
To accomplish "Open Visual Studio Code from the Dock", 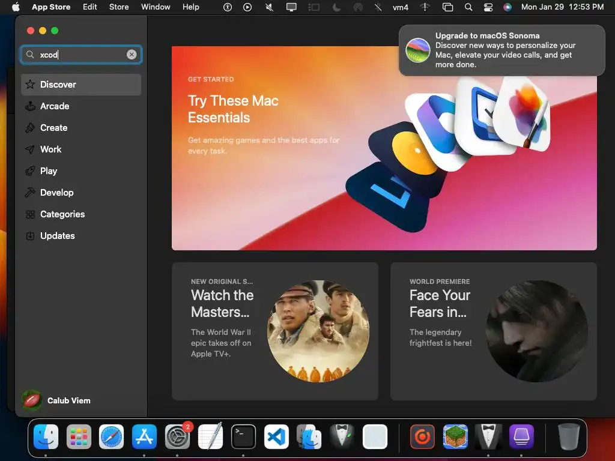I will 276,437.
